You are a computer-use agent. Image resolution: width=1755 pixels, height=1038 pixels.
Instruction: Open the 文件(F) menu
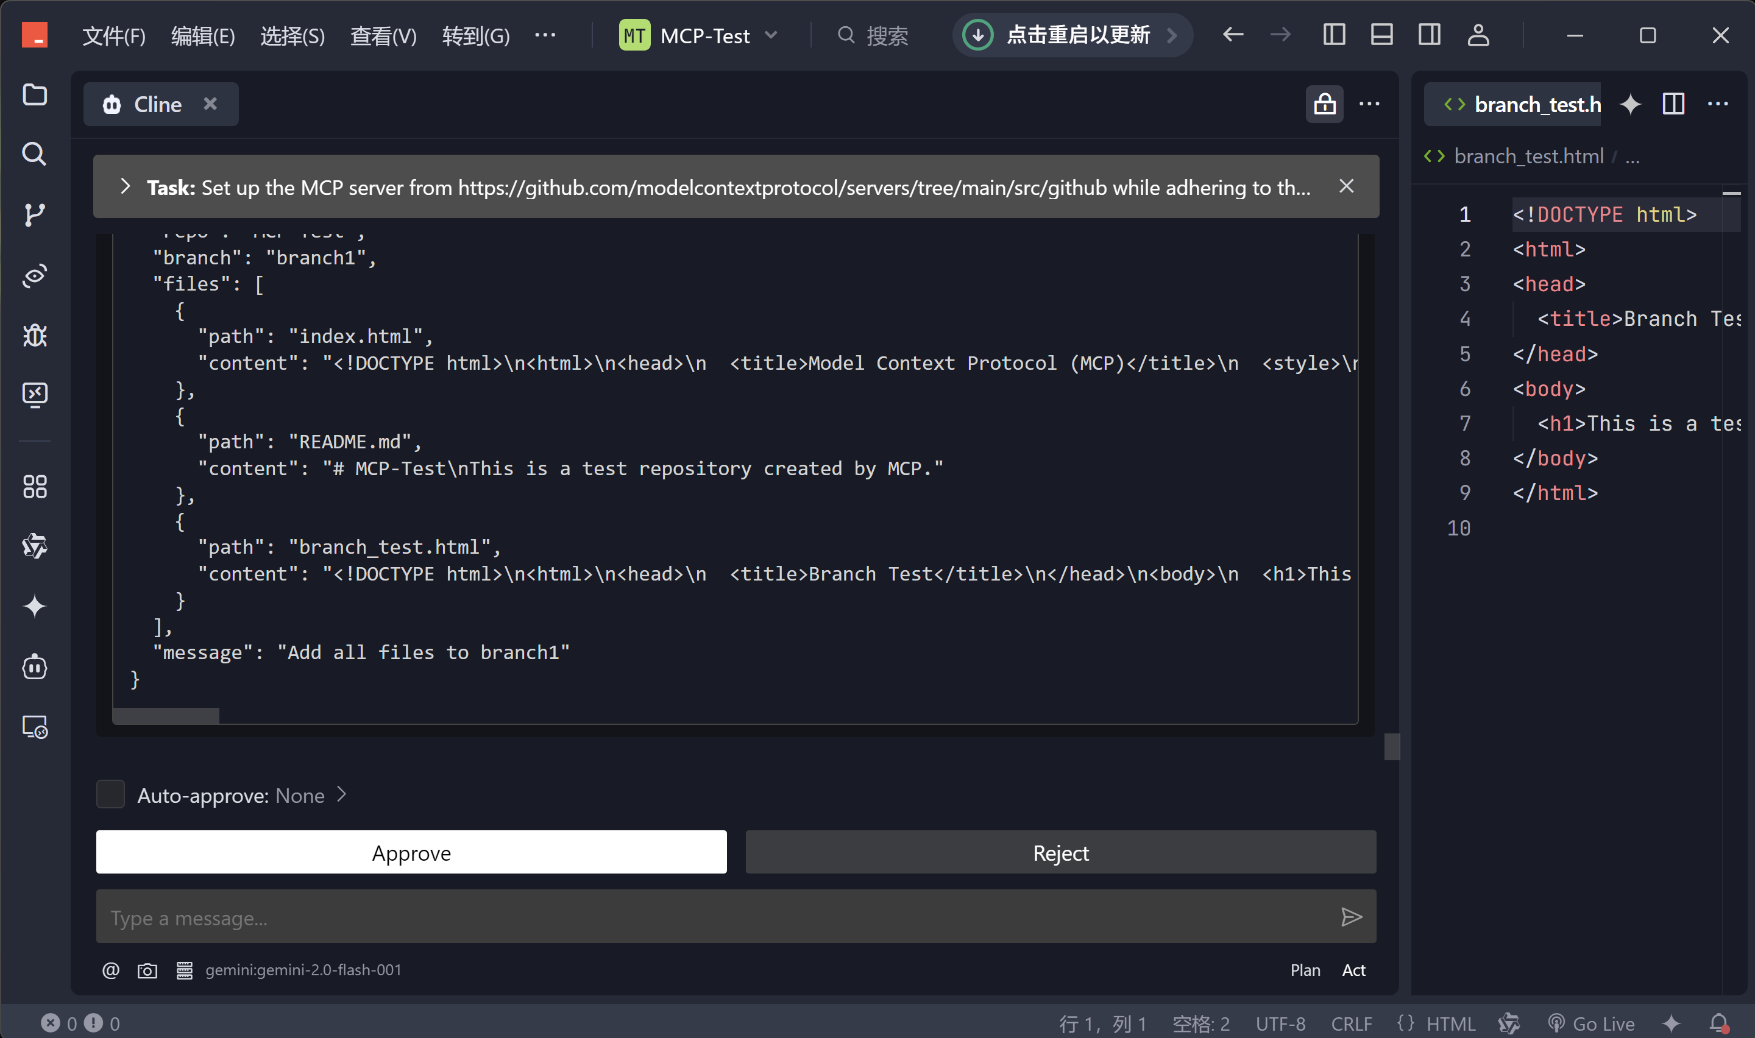tap(113, 35)
